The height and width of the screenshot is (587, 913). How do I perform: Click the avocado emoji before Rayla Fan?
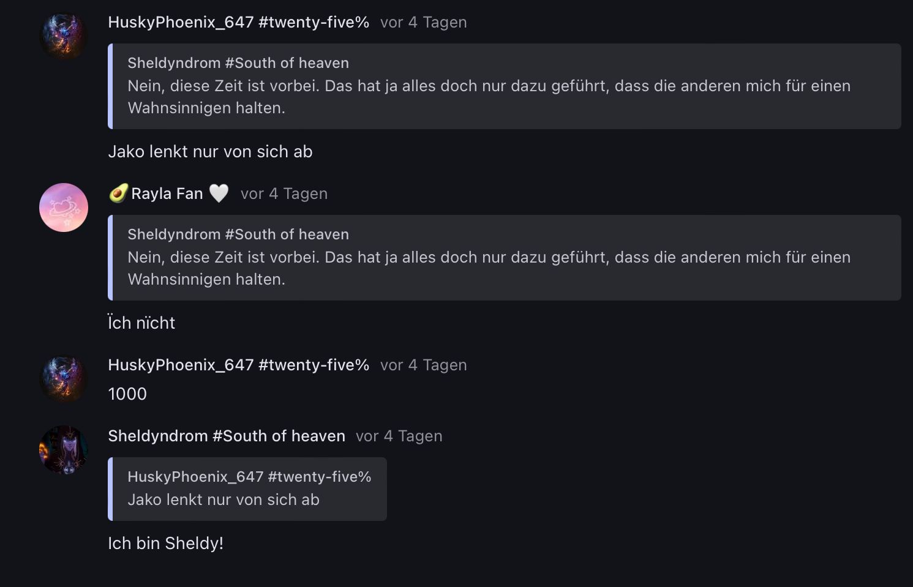point(118,193)
